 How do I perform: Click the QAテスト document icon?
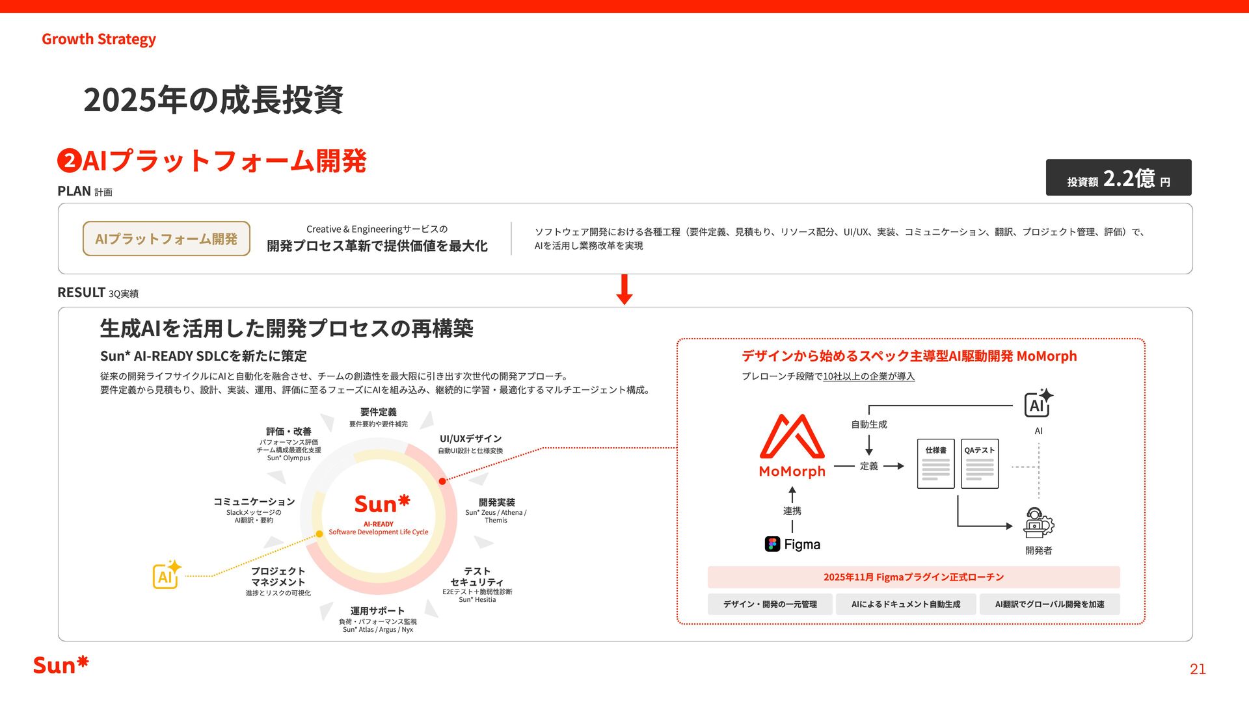point(979,464)
